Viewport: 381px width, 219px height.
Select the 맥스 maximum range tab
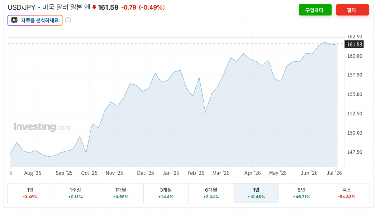(347, 193)
